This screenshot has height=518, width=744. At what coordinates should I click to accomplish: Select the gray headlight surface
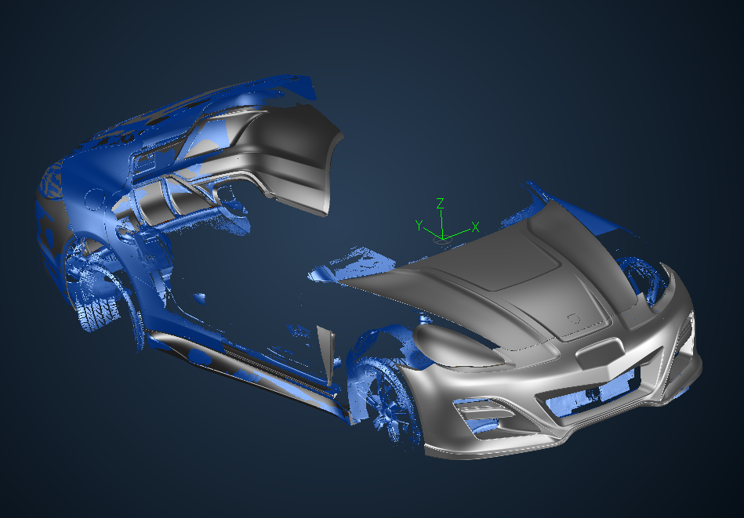(x=453, y=346)
